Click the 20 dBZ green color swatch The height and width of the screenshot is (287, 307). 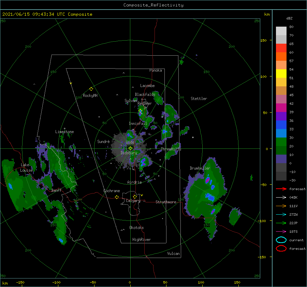(x=281, y=142)
